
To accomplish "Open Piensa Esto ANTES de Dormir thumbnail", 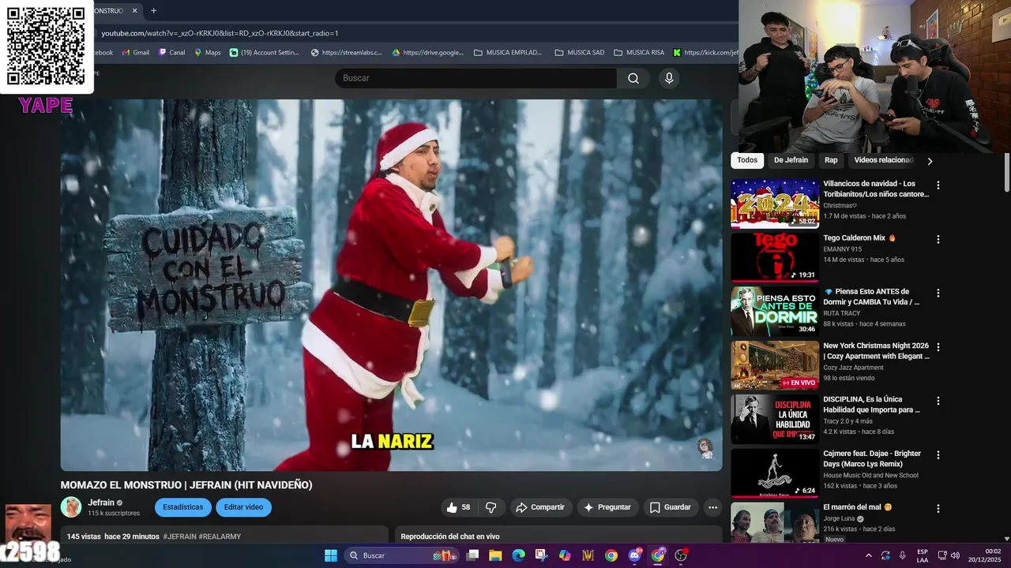I will 774,311.
